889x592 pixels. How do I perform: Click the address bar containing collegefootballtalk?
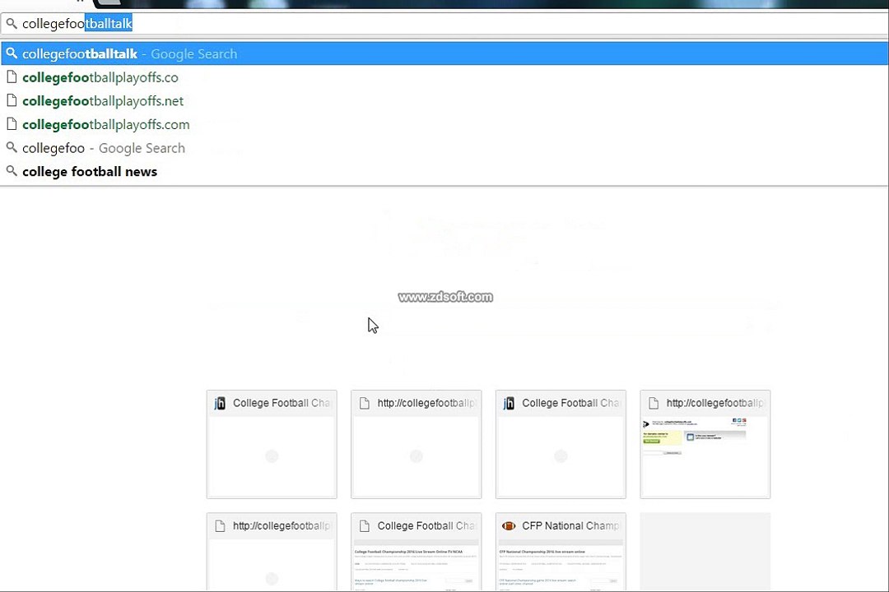(444, 23)
